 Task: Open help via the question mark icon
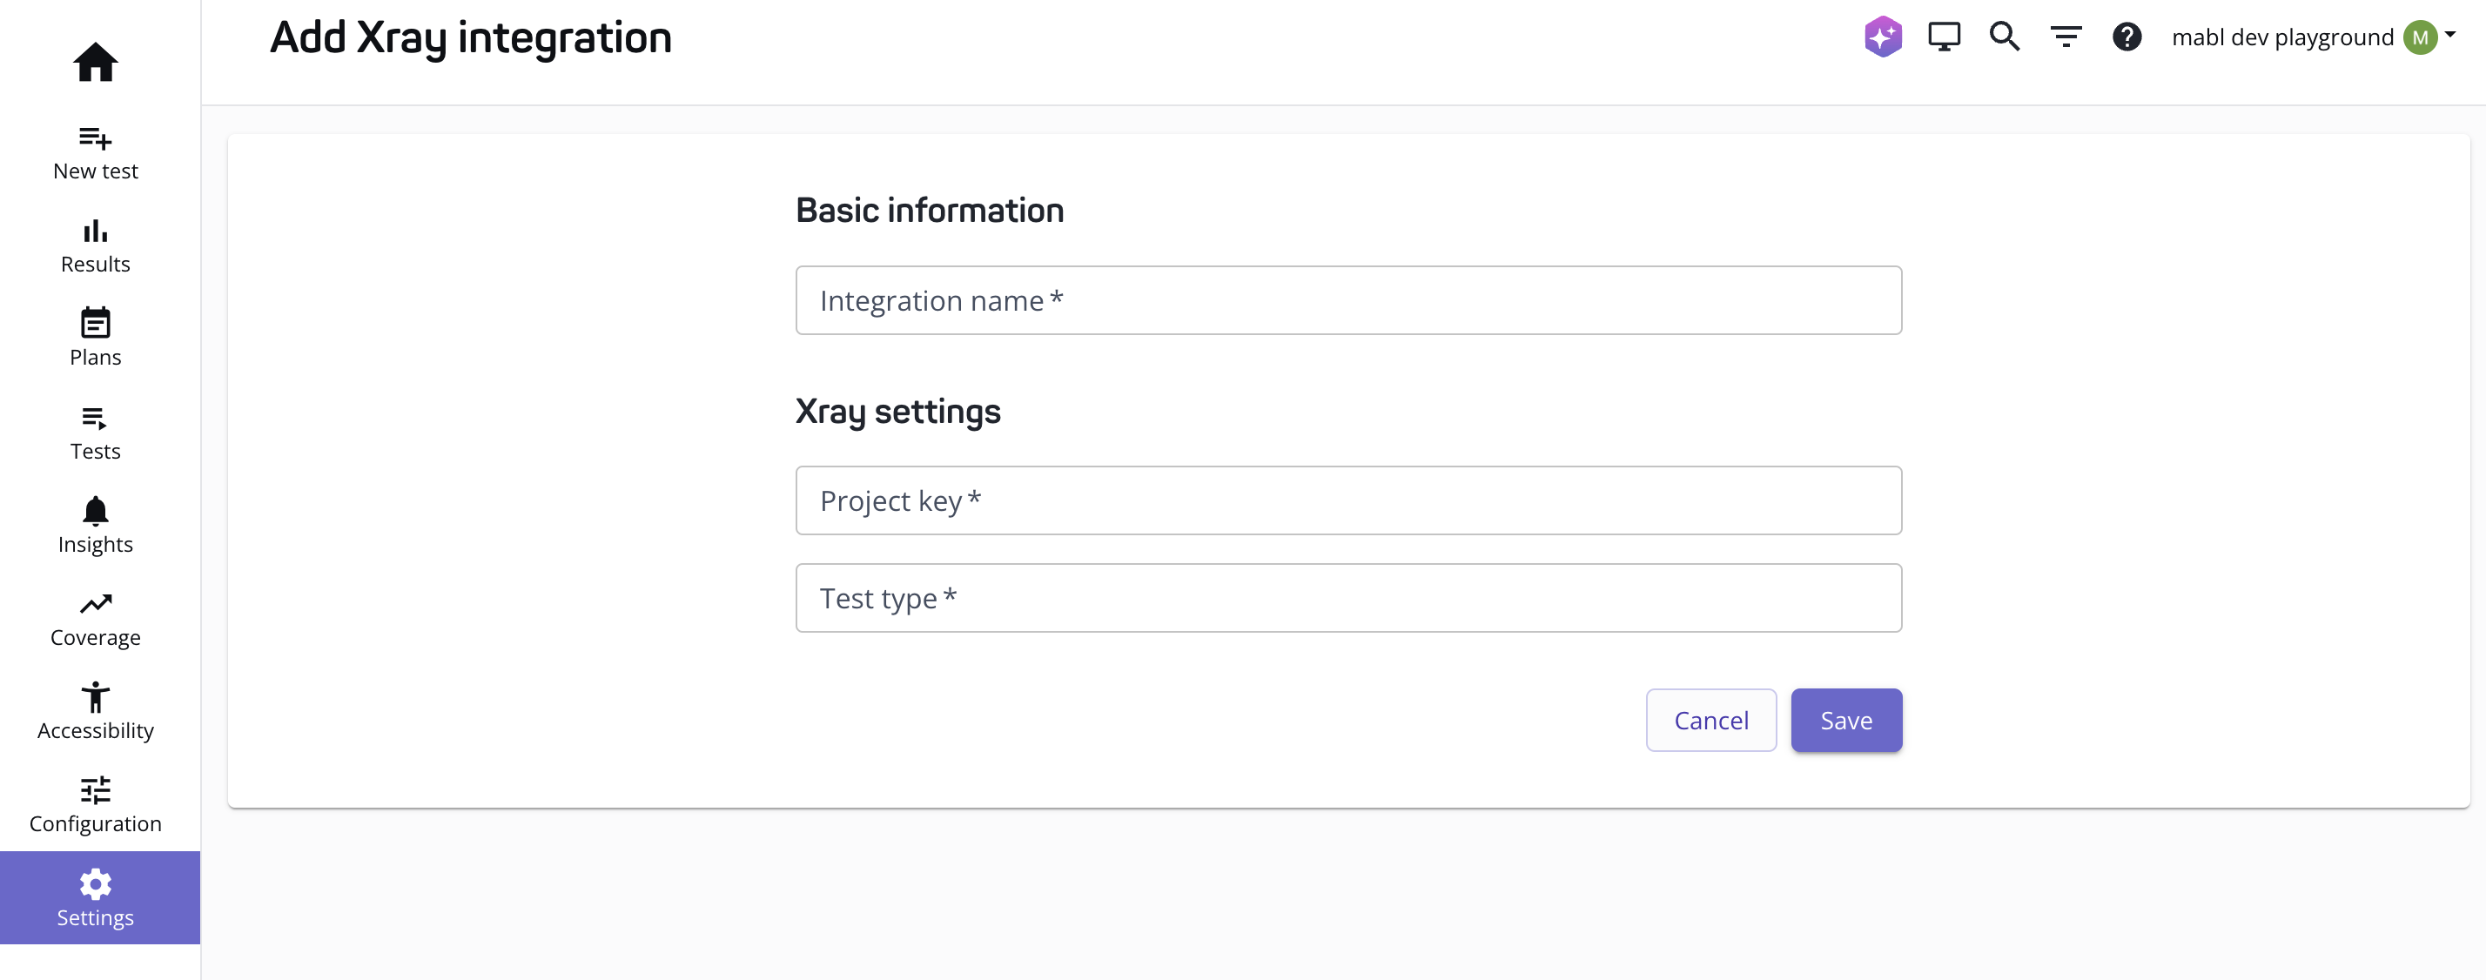pos(2127,37)
